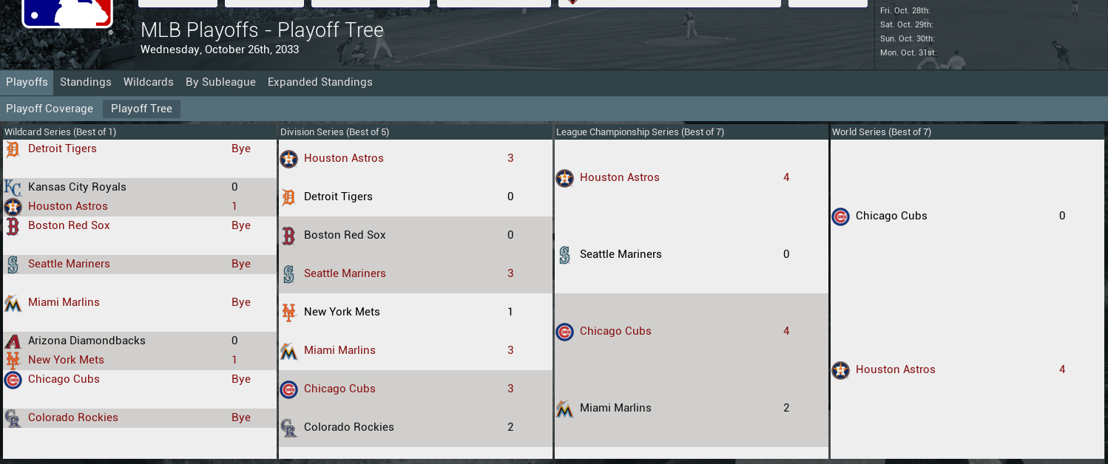Click Kansas City Royals logo icon
Image resolution: width=1108 pixels, height=464 pixels.
13,188
